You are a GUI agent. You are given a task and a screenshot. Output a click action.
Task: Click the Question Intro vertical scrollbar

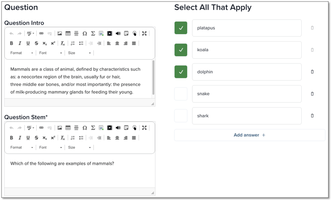[154, 78]
